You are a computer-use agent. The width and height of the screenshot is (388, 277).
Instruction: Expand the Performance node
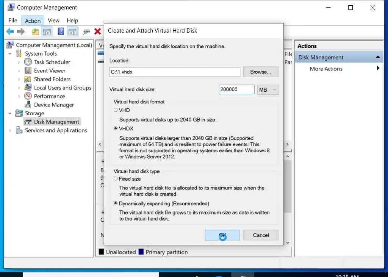[x=19, y=96]
